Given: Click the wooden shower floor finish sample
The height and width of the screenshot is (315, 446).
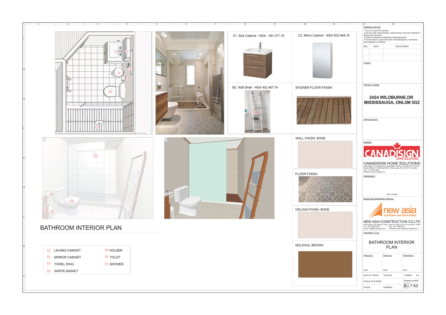Looking at the screenshot, I should (x=324, y=110).
